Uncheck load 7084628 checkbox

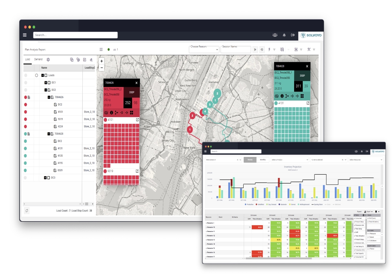[x=52, y=134]
